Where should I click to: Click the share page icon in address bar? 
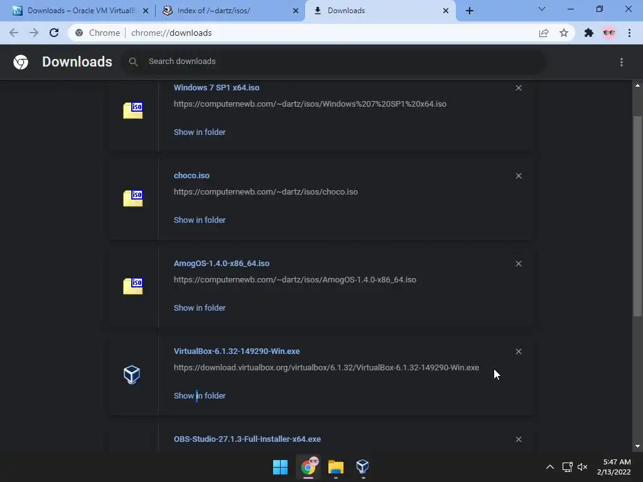coord(544,33)
